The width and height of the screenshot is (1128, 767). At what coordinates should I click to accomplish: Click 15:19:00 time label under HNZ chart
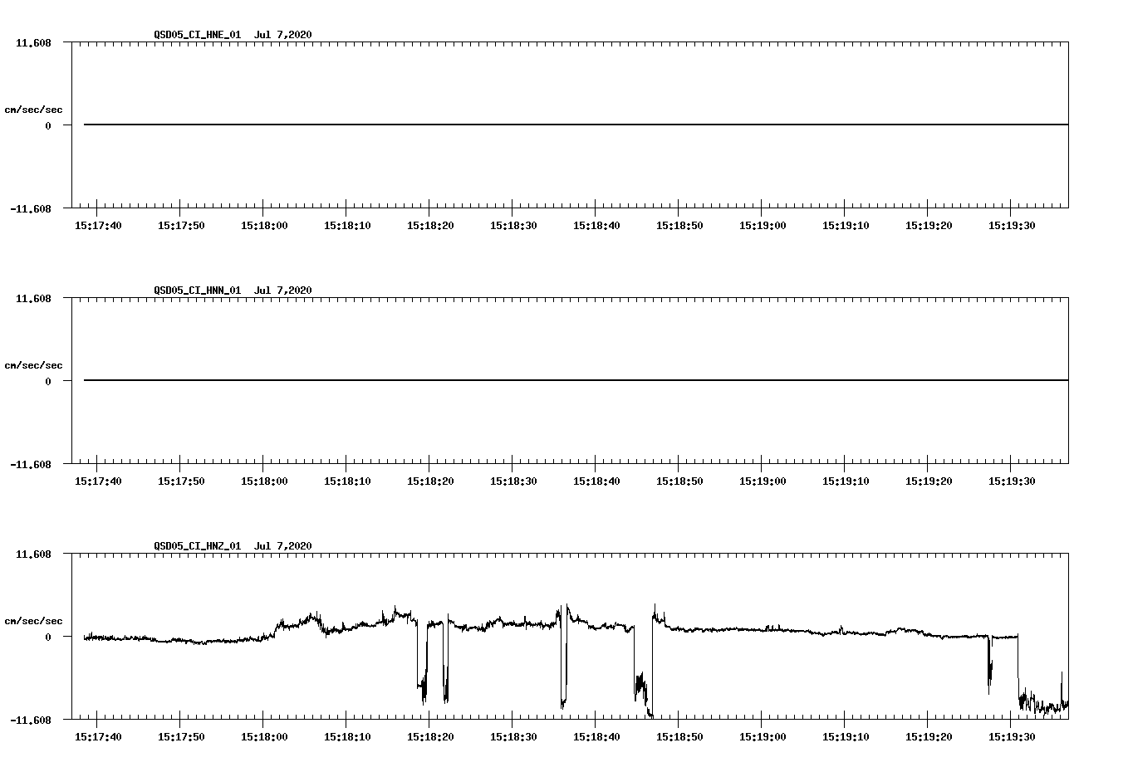pyautogui.click(x=763, y=737)
